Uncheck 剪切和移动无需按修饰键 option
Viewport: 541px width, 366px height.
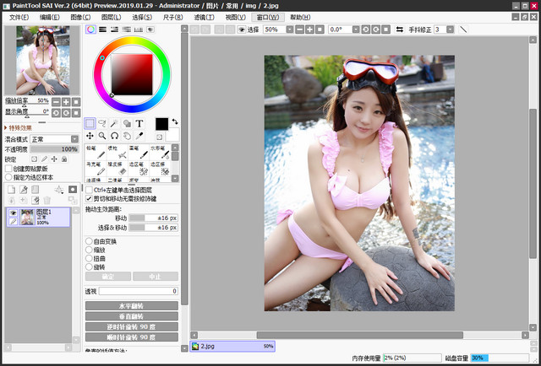pyautogui.click(x=90, y=198)
